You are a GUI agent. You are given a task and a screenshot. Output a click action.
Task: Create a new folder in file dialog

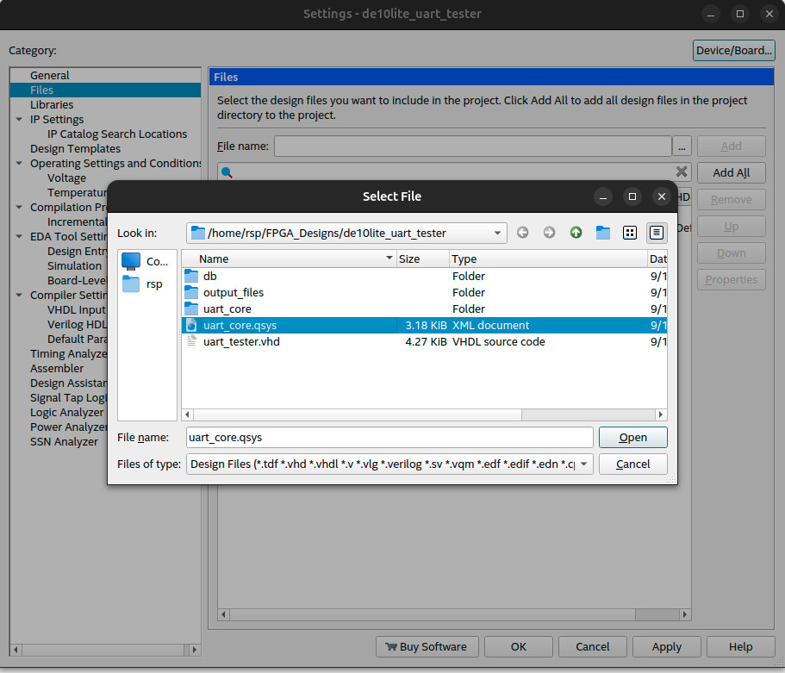pyautogui.click(x=603, y=233)
